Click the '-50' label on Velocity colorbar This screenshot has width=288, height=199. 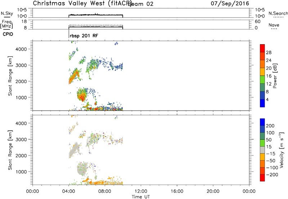[271, 161]
